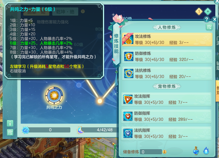
Task: Select the 法抗指挥 pet training row
Action: (166, 133)
